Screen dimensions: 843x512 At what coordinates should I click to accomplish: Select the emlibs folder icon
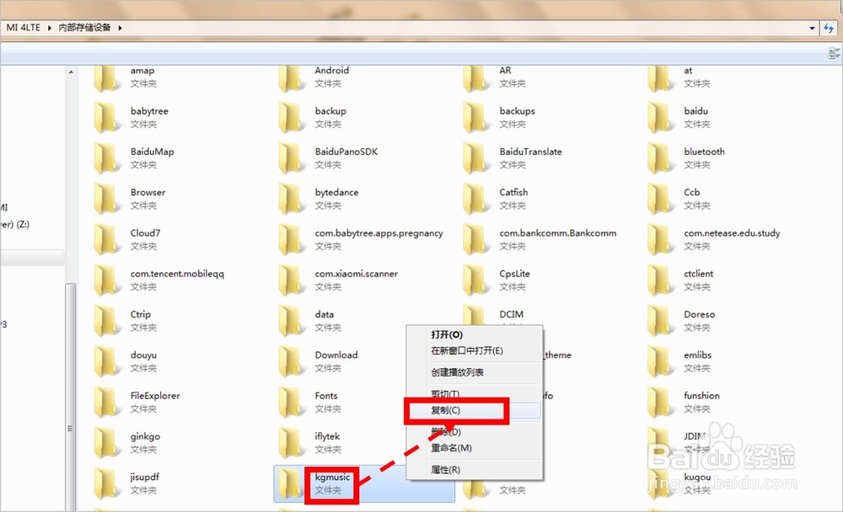click(x=660, y=361)
